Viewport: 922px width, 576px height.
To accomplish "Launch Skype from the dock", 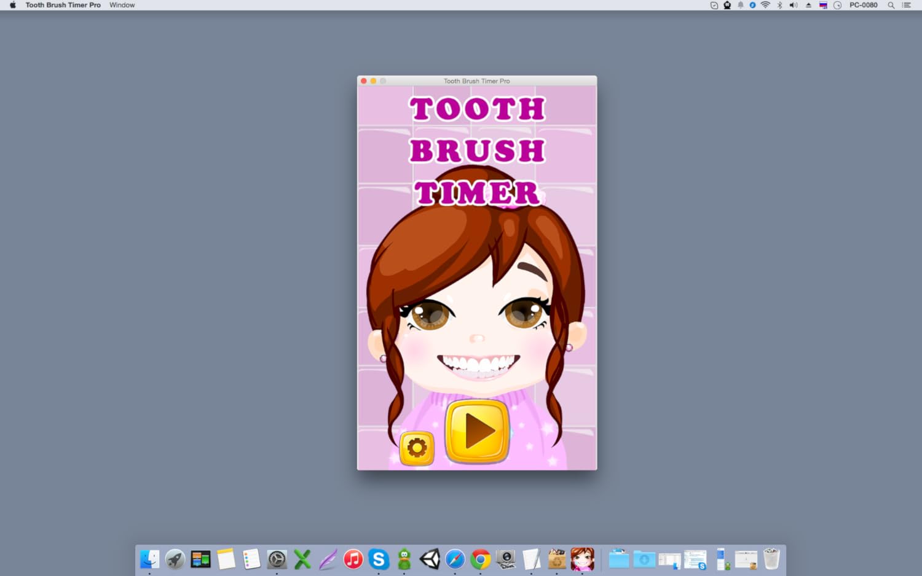I will coord(379,559).
